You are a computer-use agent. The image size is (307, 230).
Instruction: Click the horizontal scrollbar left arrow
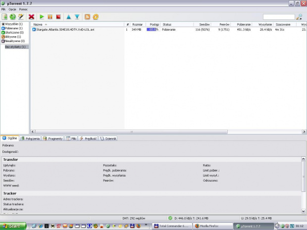coord(33,132)
